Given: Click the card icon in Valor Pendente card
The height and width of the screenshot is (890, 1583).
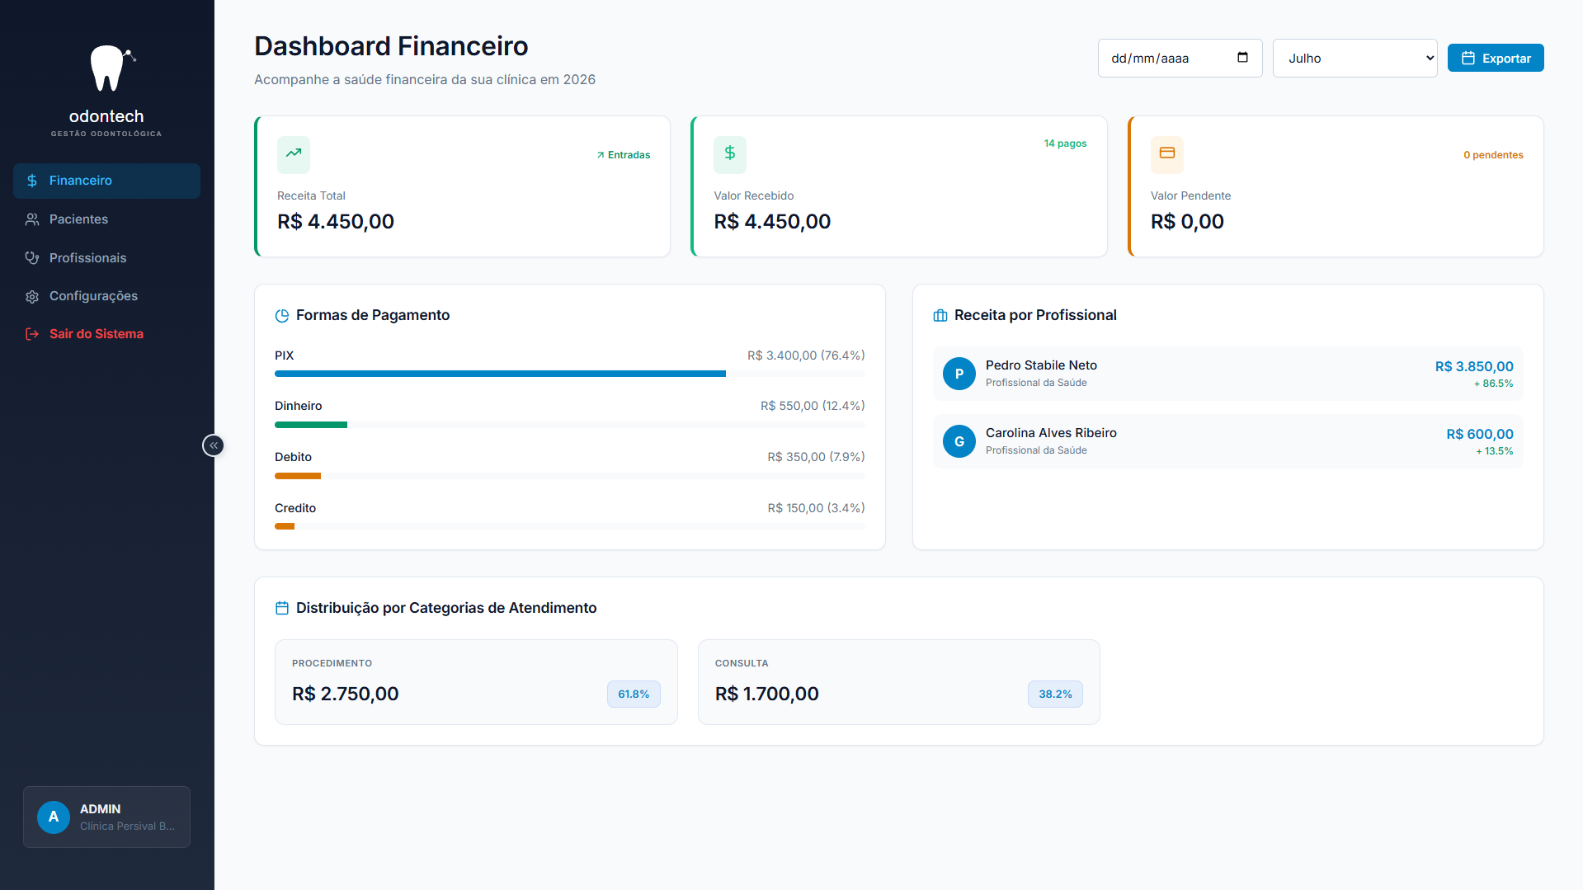Looking at the screenshot, I should pos(1167,154).
